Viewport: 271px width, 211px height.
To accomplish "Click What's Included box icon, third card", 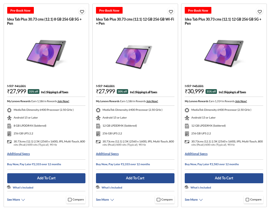I will coord(187,187).
